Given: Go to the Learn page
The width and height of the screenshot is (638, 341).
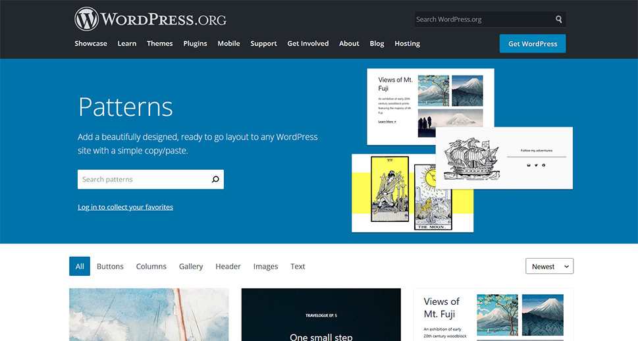Looking at the screenshot, I should 127,43.
